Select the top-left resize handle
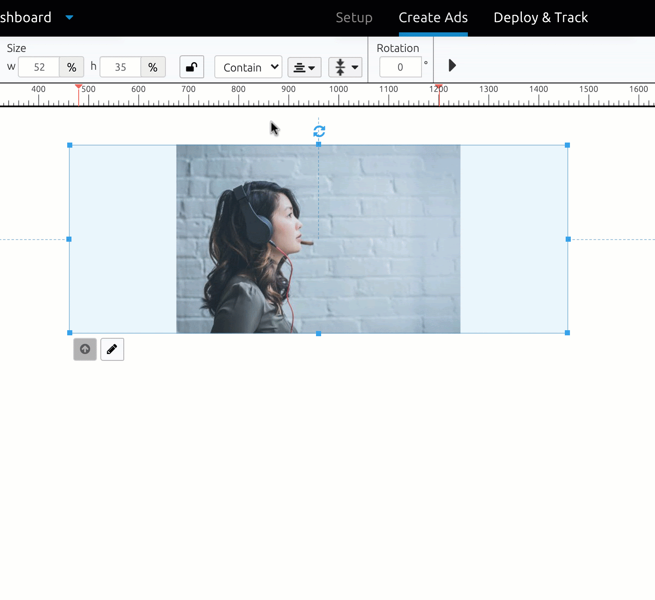This screenshot has height=600, width=655. [70, 145]
